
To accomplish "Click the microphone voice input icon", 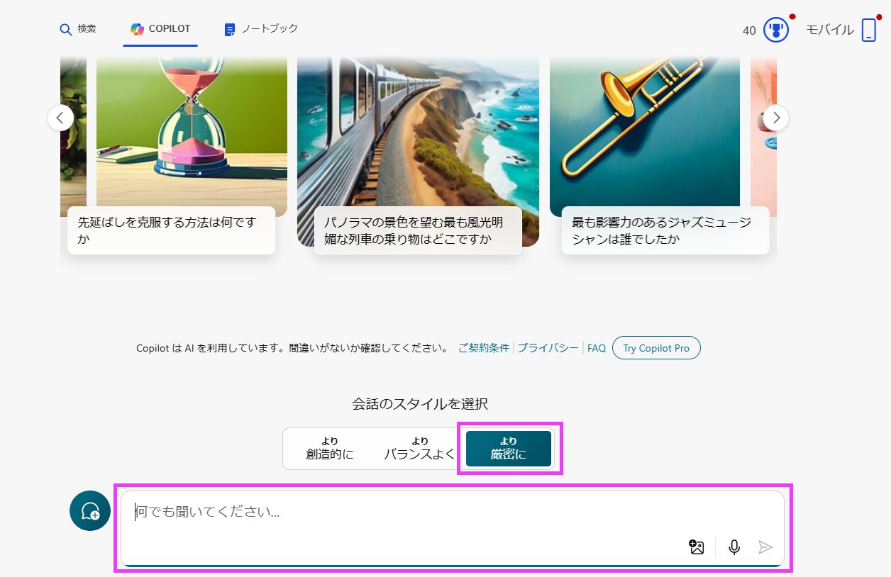I will tap(734, 547).
